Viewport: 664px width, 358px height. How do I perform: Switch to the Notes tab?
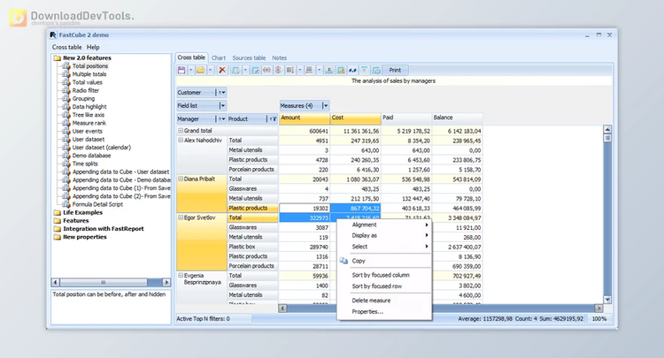click(x=279, y=58)
